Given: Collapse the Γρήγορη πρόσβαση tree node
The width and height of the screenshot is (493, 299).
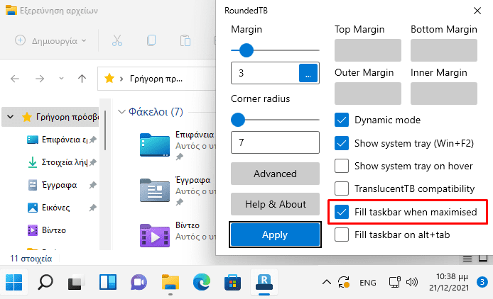Looking at the screenshot, I should click(x=11, y=117).
